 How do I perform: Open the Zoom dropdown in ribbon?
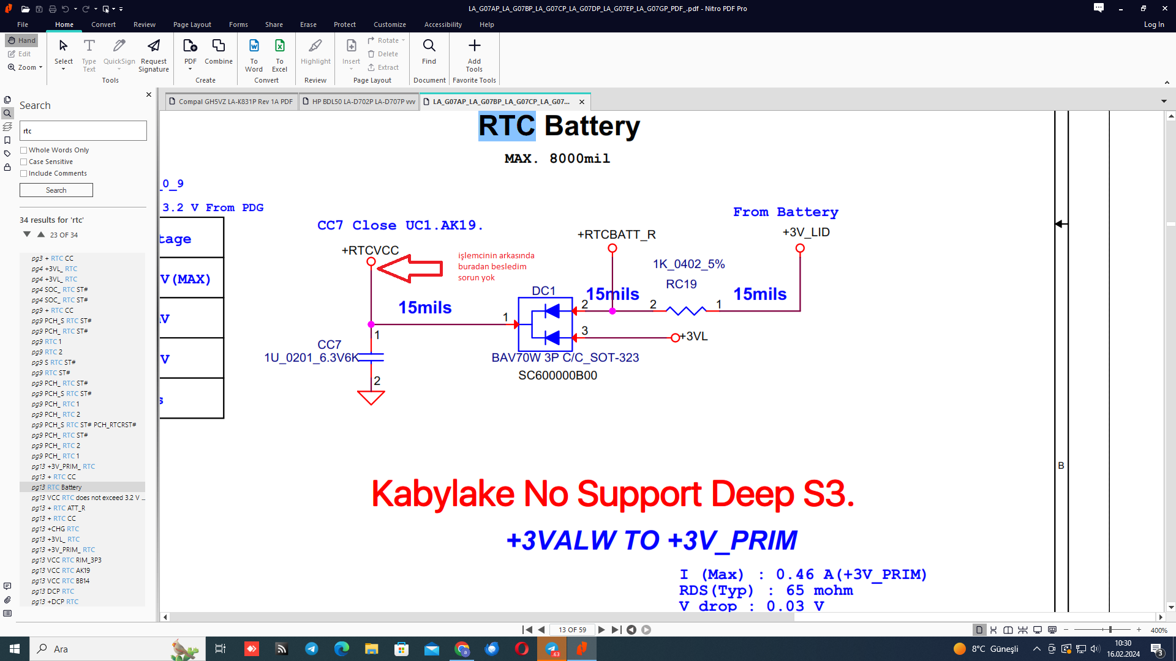click(x=40, y=68)
